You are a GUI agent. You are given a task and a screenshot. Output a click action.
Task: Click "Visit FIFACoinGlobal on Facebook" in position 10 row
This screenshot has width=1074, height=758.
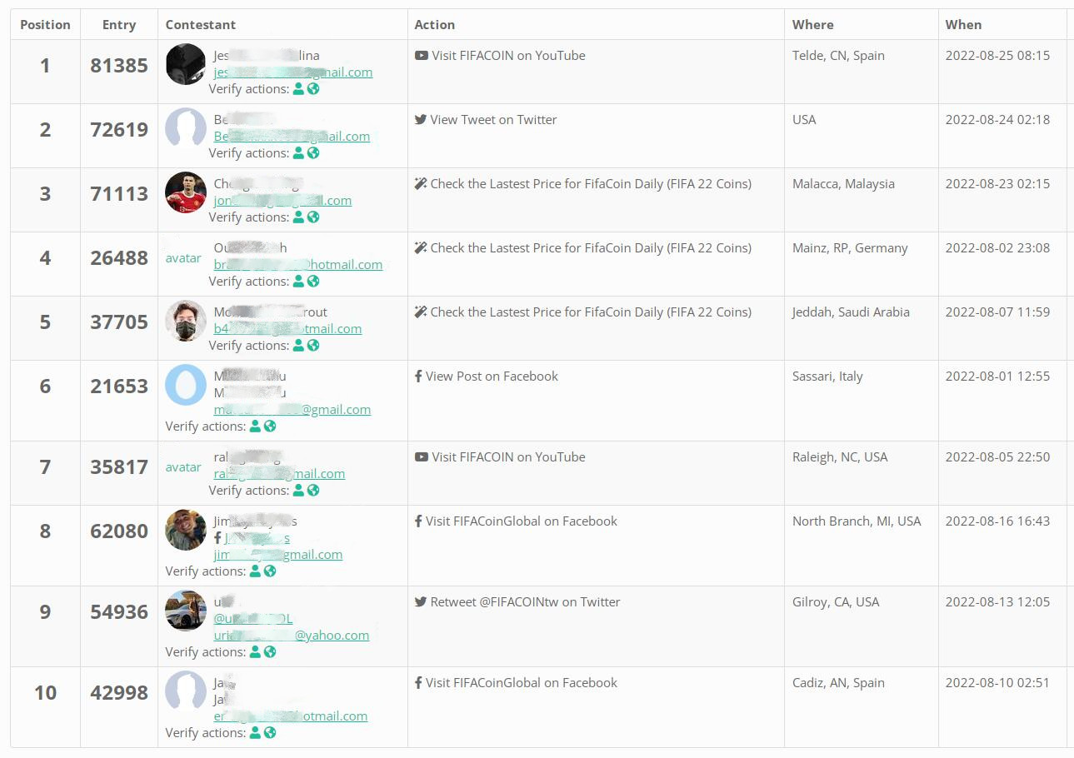521,683
